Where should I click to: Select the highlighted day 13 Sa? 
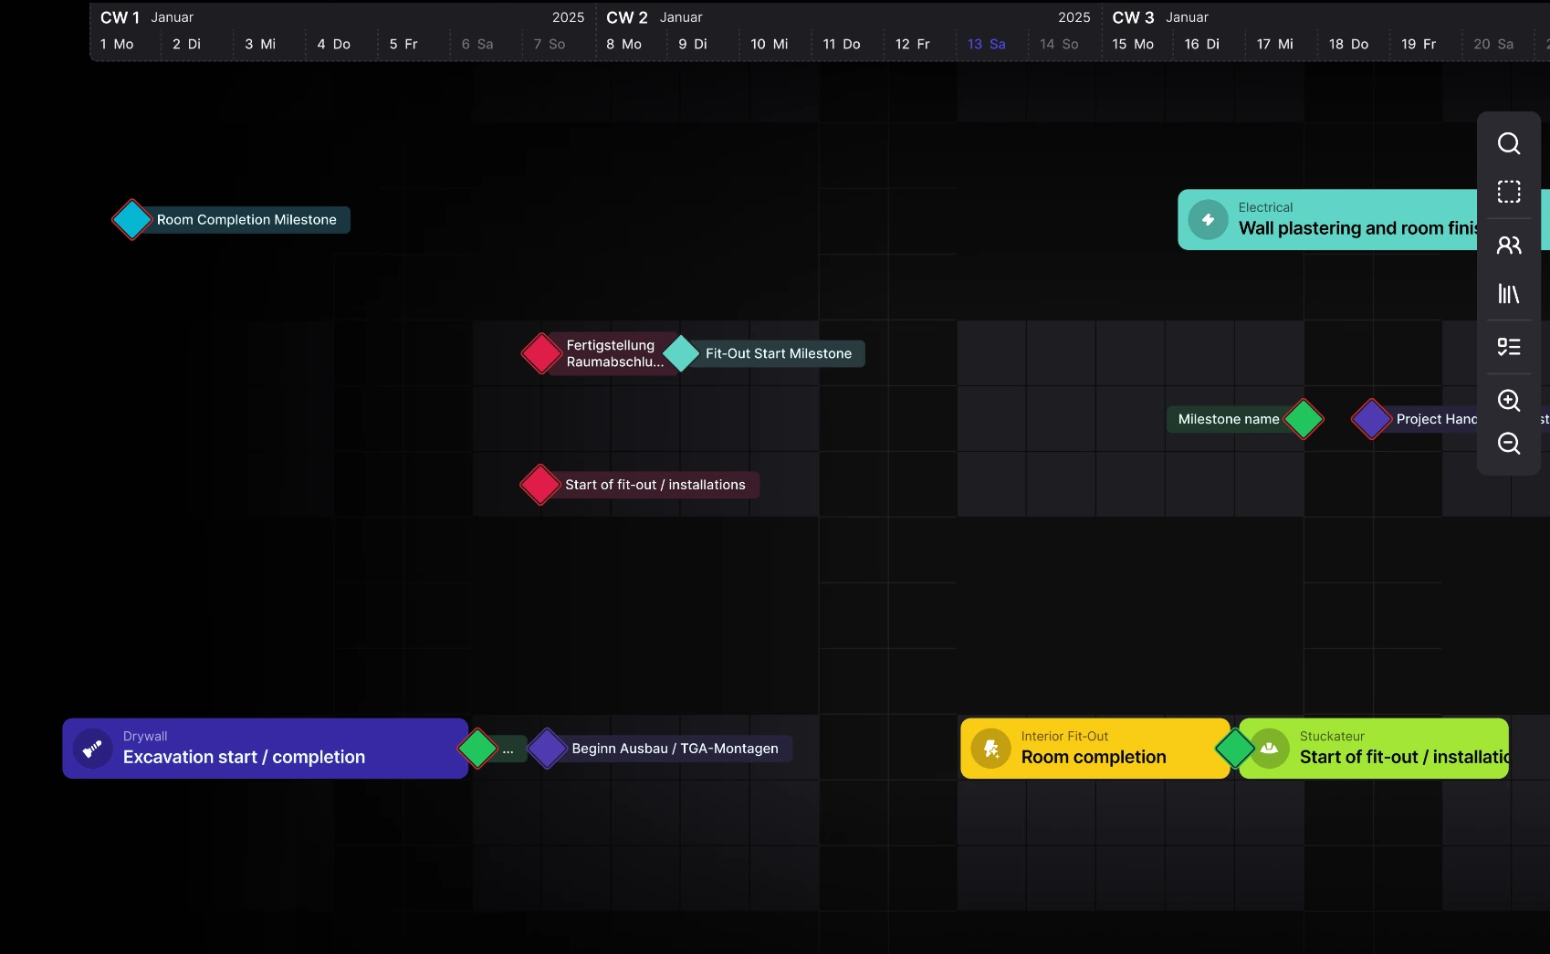point(987,44)
